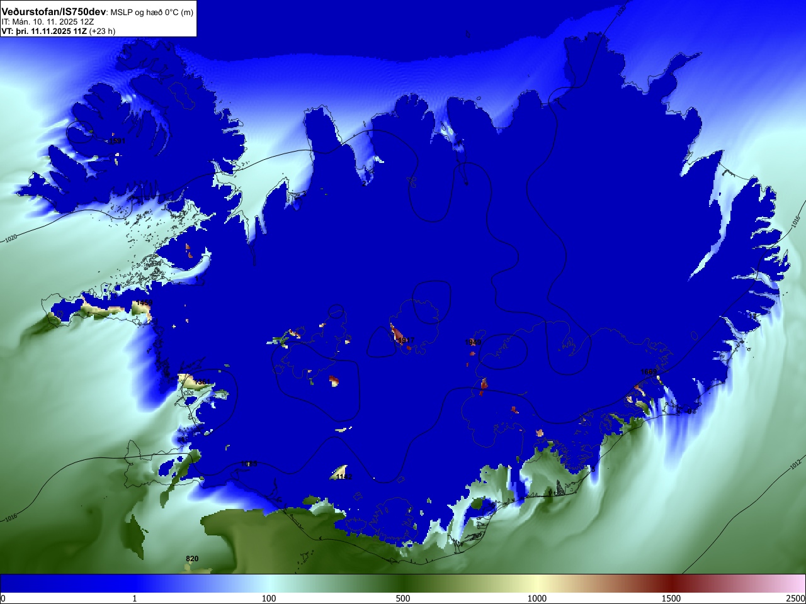Click the 'VT: þri. 11.11.2025 11Z (+23 h)' line
806x604 pixels.
point(58,31)
